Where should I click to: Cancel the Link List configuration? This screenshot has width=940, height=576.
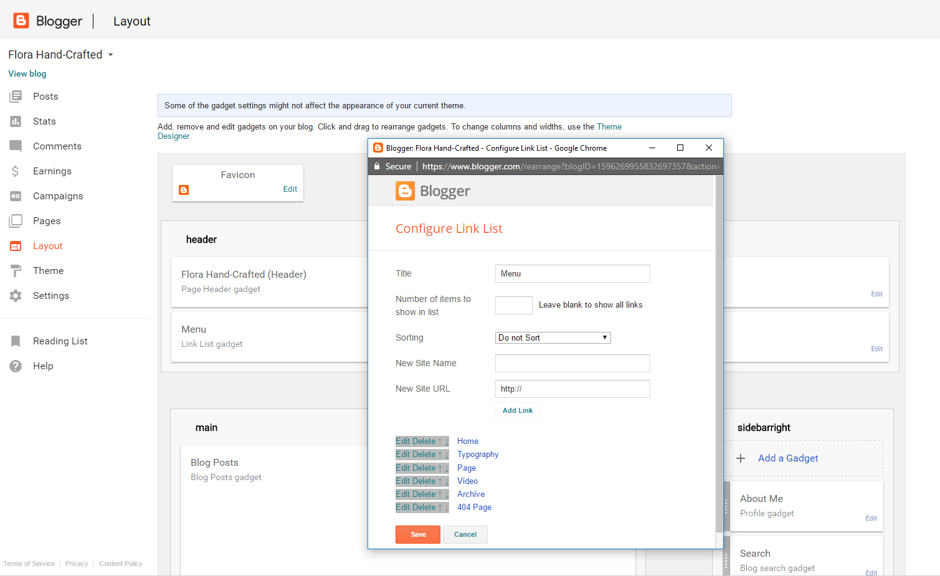click(465, 534)
